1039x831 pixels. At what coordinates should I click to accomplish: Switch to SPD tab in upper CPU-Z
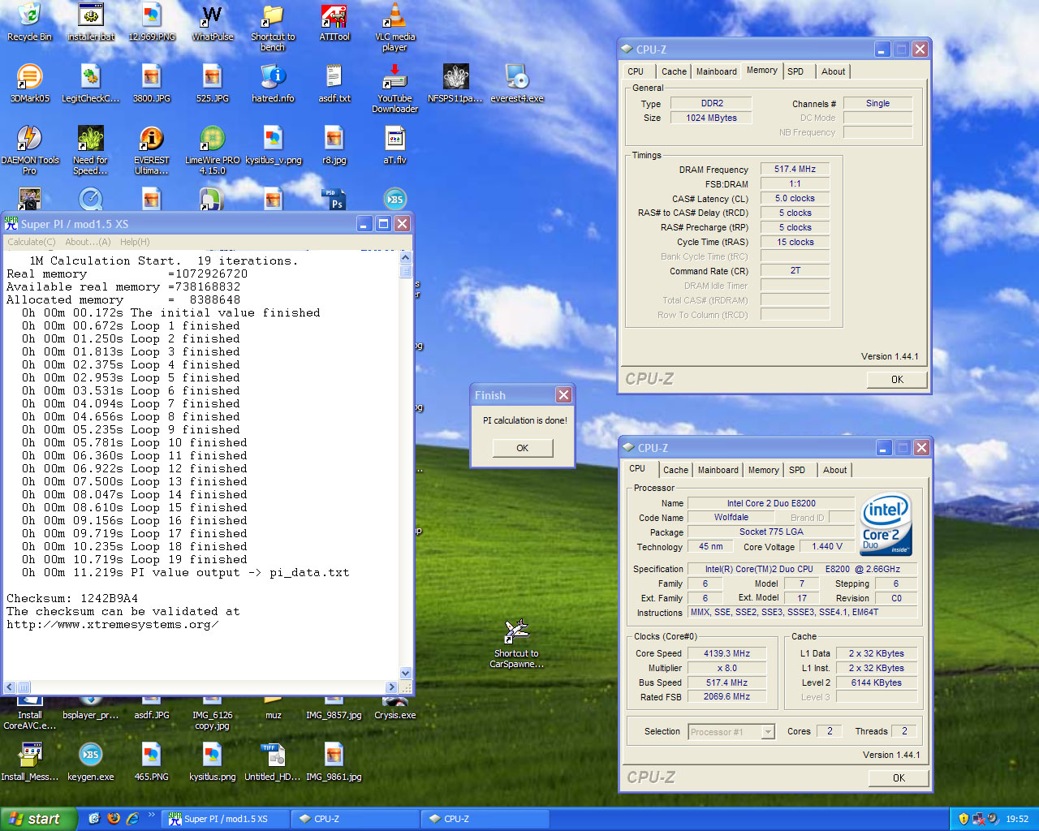[795, 71]
